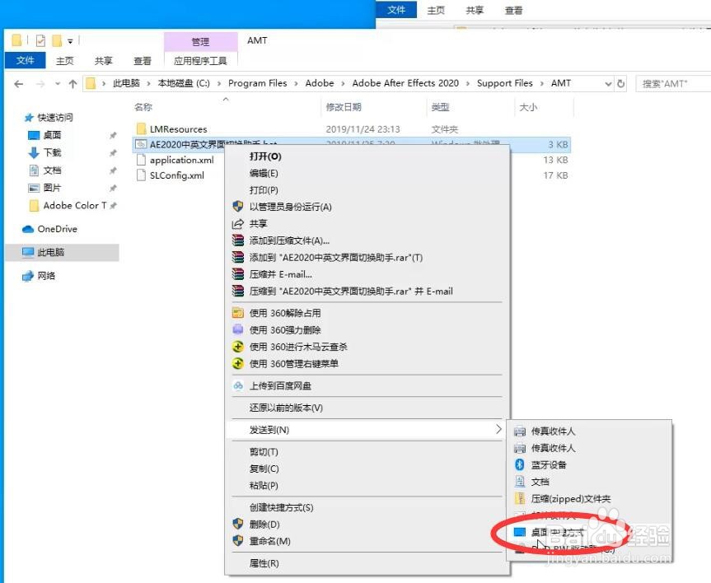Open Quick access (快速访问) in sidebar
The image size is (711, 583).
coord(55,118)
